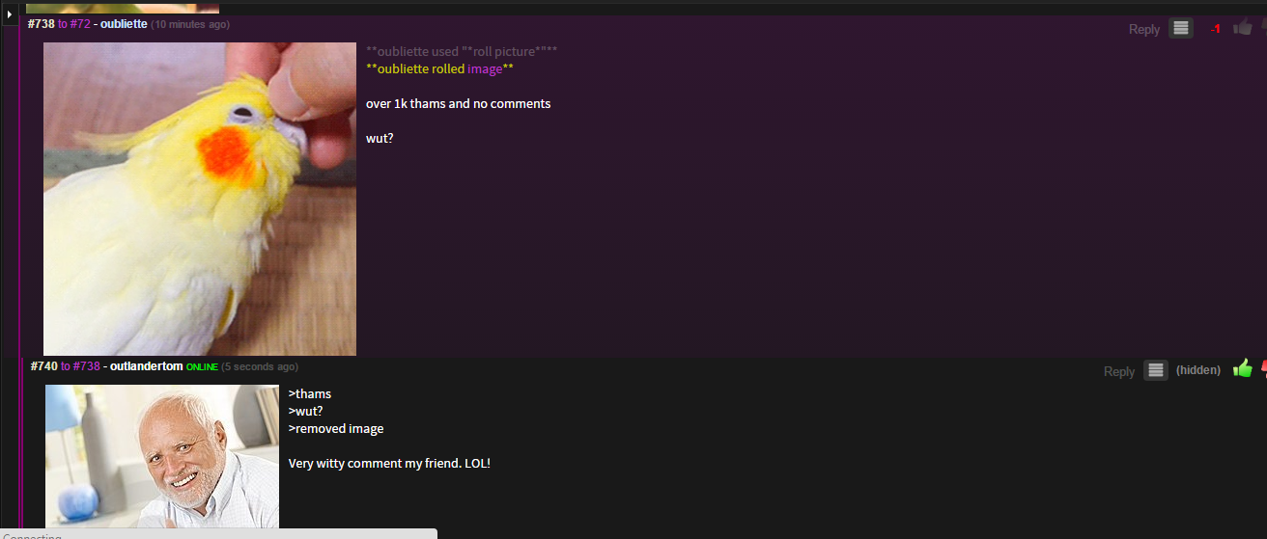The image size is (1267, 539).
Task: Click the -1 score on comment #738
Action: [x=1215, y=29]
